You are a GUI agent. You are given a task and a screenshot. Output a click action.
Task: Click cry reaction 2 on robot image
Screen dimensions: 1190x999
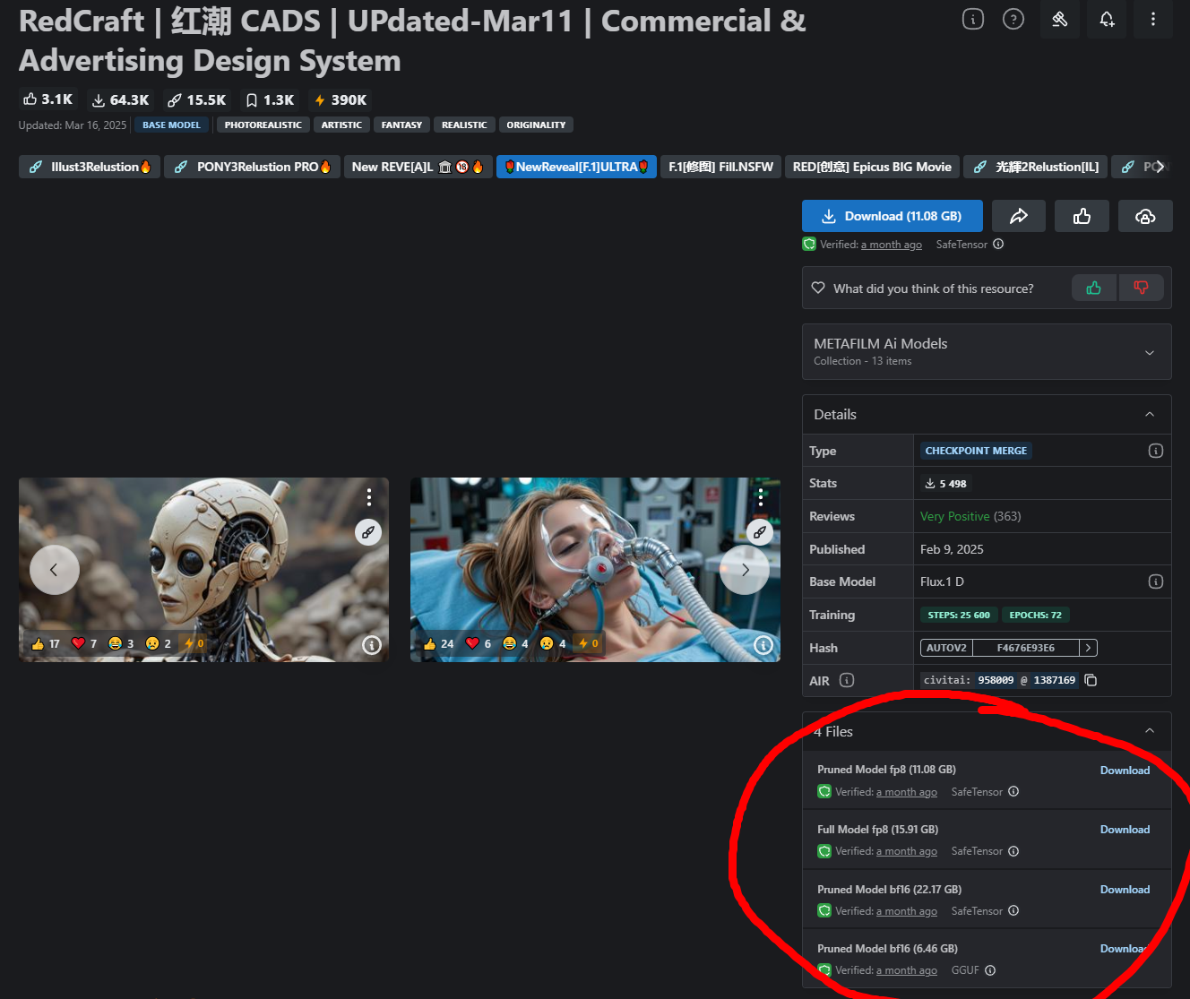tap(158, 643)
